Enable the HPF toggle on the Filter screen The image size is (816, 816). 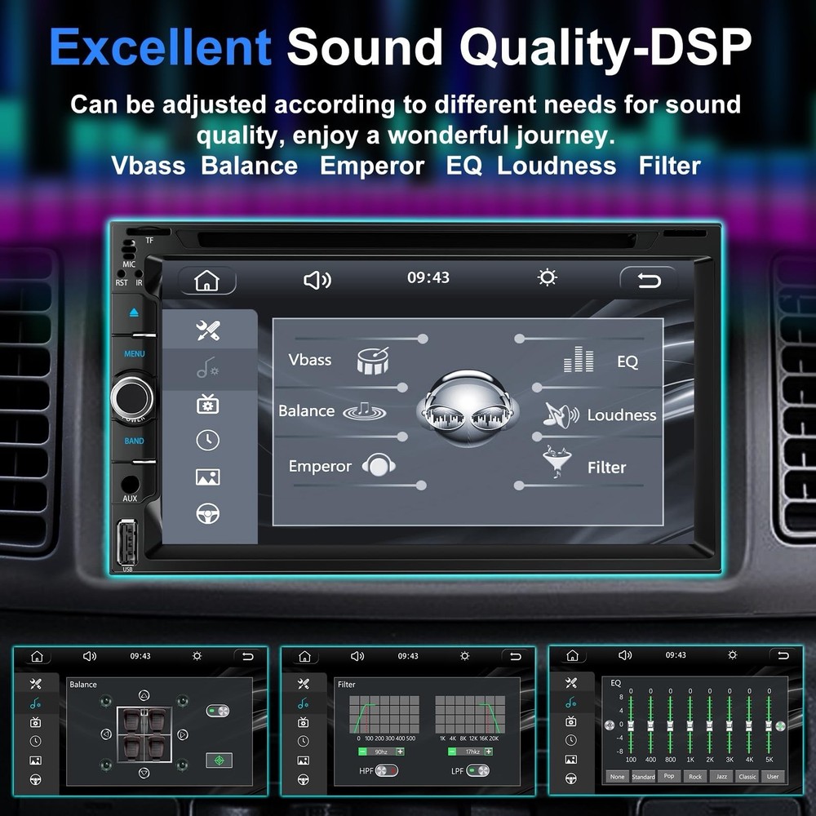pos(386,770)
